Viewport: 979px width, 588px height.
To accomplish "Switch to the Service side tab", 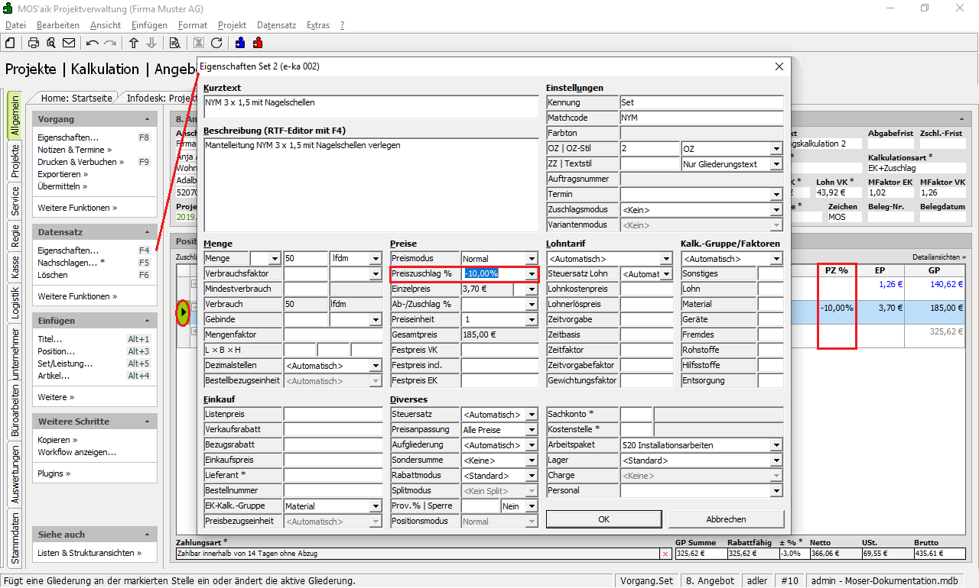I will pos(15,201).
